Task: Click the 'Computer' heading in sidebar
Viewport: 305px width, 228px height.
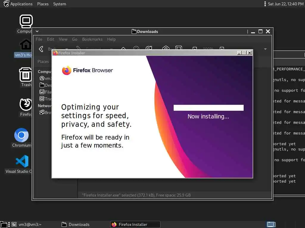Action: 45,72
